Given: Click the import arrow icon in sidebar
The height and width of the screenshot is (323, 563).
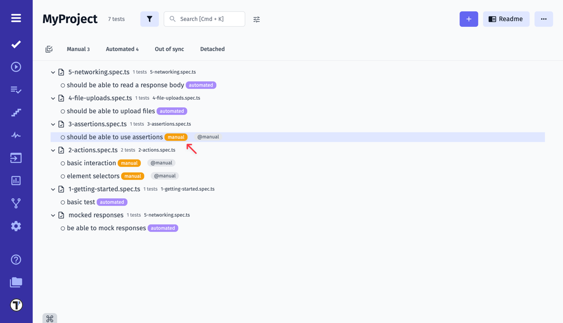Looking at the screenshot, I should click(16, 157).
